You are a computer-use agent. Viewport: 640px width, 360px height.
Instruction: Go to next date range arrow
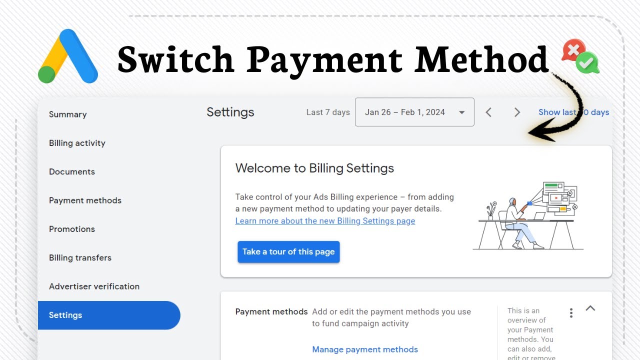(517, 112)
